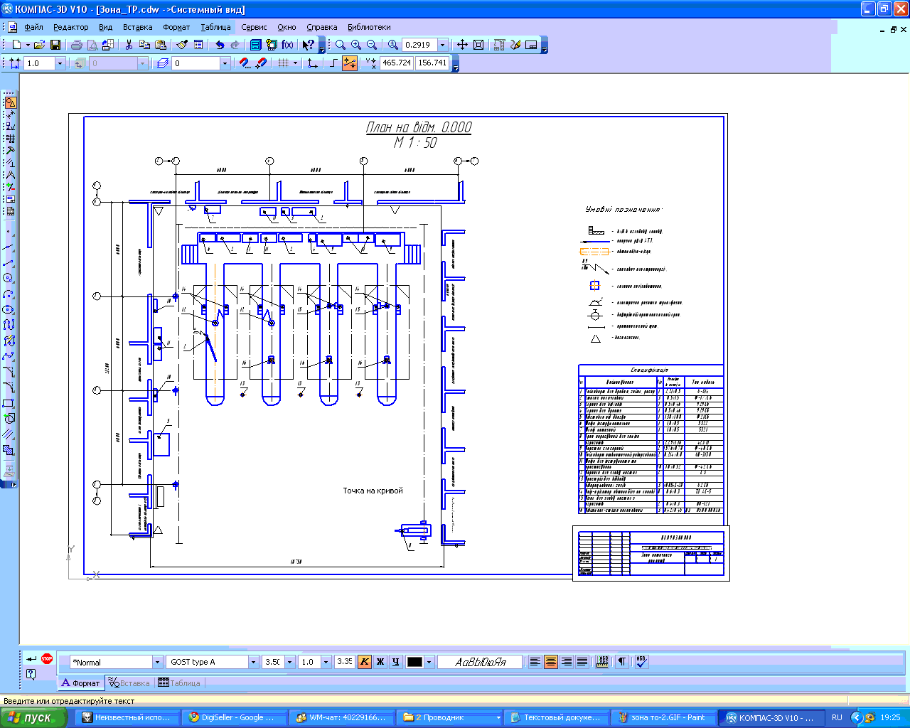Expand the zoom scale 0.2919 dropdown
Image resolution: width=910 pixels, height=728 pixels.
pos(442,45)
